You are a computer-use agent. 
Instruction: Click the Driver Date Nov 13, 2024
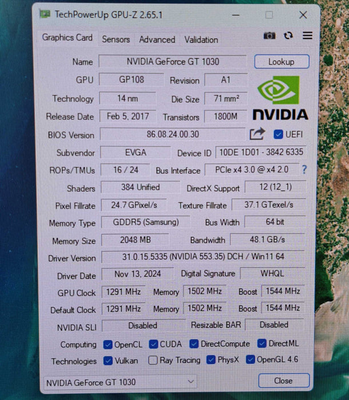pos(137,274)
